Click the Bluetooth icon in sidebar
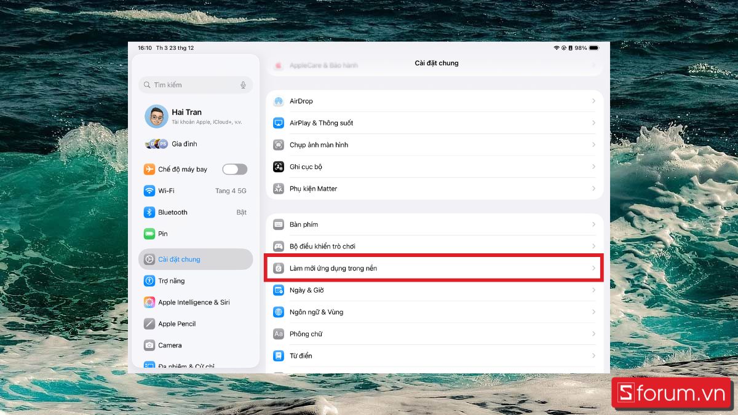The width and height of the screenshot is (738, 415). click(x=149, y=212)
